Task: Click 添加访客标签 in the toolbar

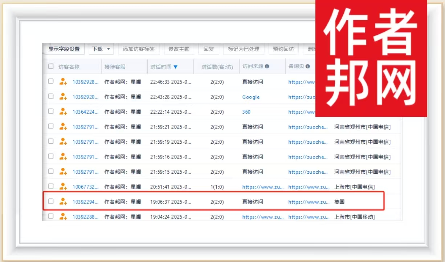Action: point(139,49)
